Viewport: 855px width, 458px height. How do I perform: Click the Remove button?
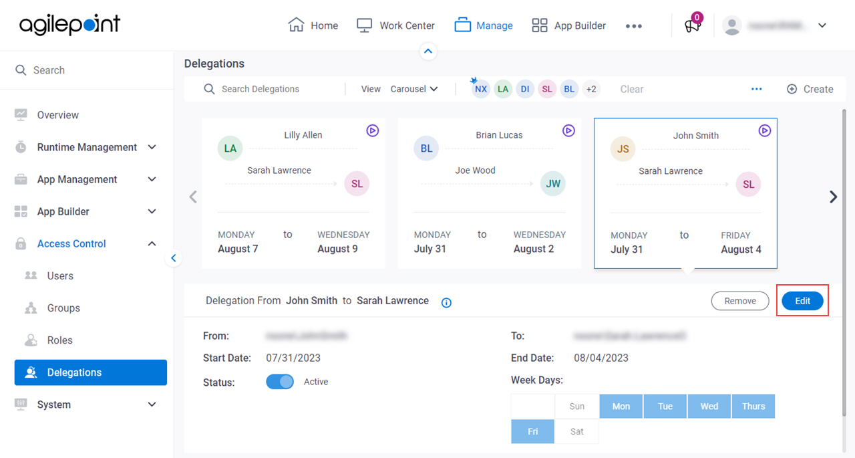[740, 301]
